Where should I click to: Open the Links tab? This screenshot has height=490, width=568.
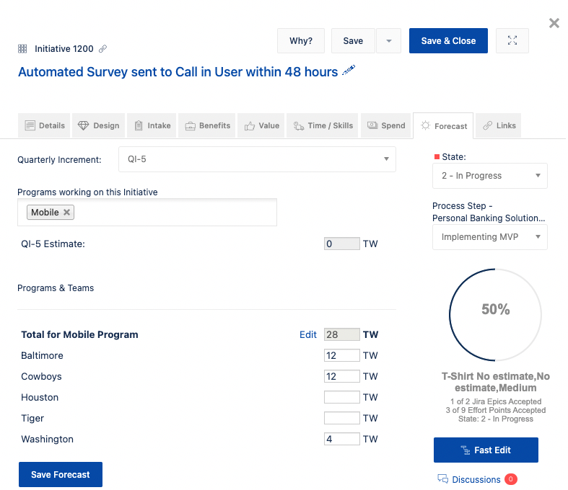tap(499, 125)
